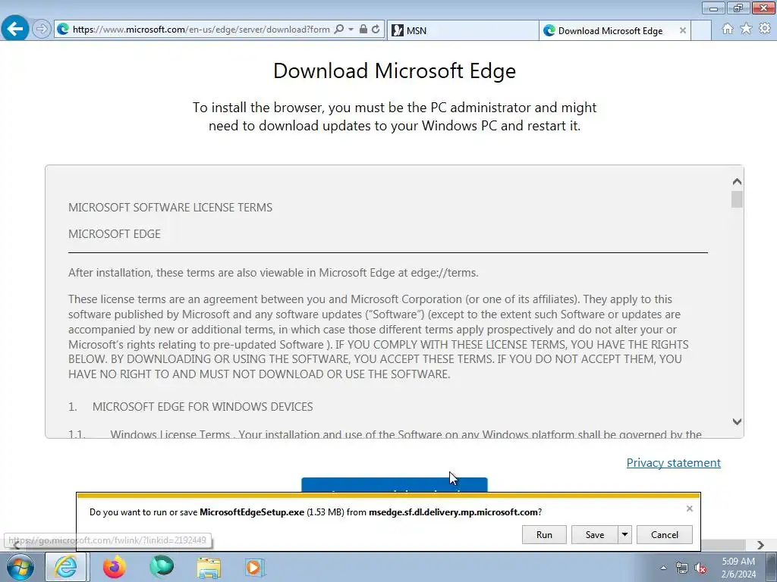Close the Download Microsoft Edge tab
Image resolution: width=777 pixels, height=582 pixels.
click(682, 30)
